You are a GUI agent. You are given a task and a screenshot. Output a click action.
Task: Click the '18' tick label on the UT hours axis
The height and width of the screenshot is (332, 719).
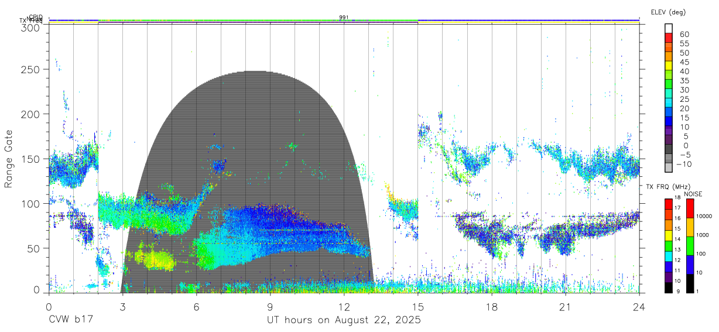click(x=491, y=306)
